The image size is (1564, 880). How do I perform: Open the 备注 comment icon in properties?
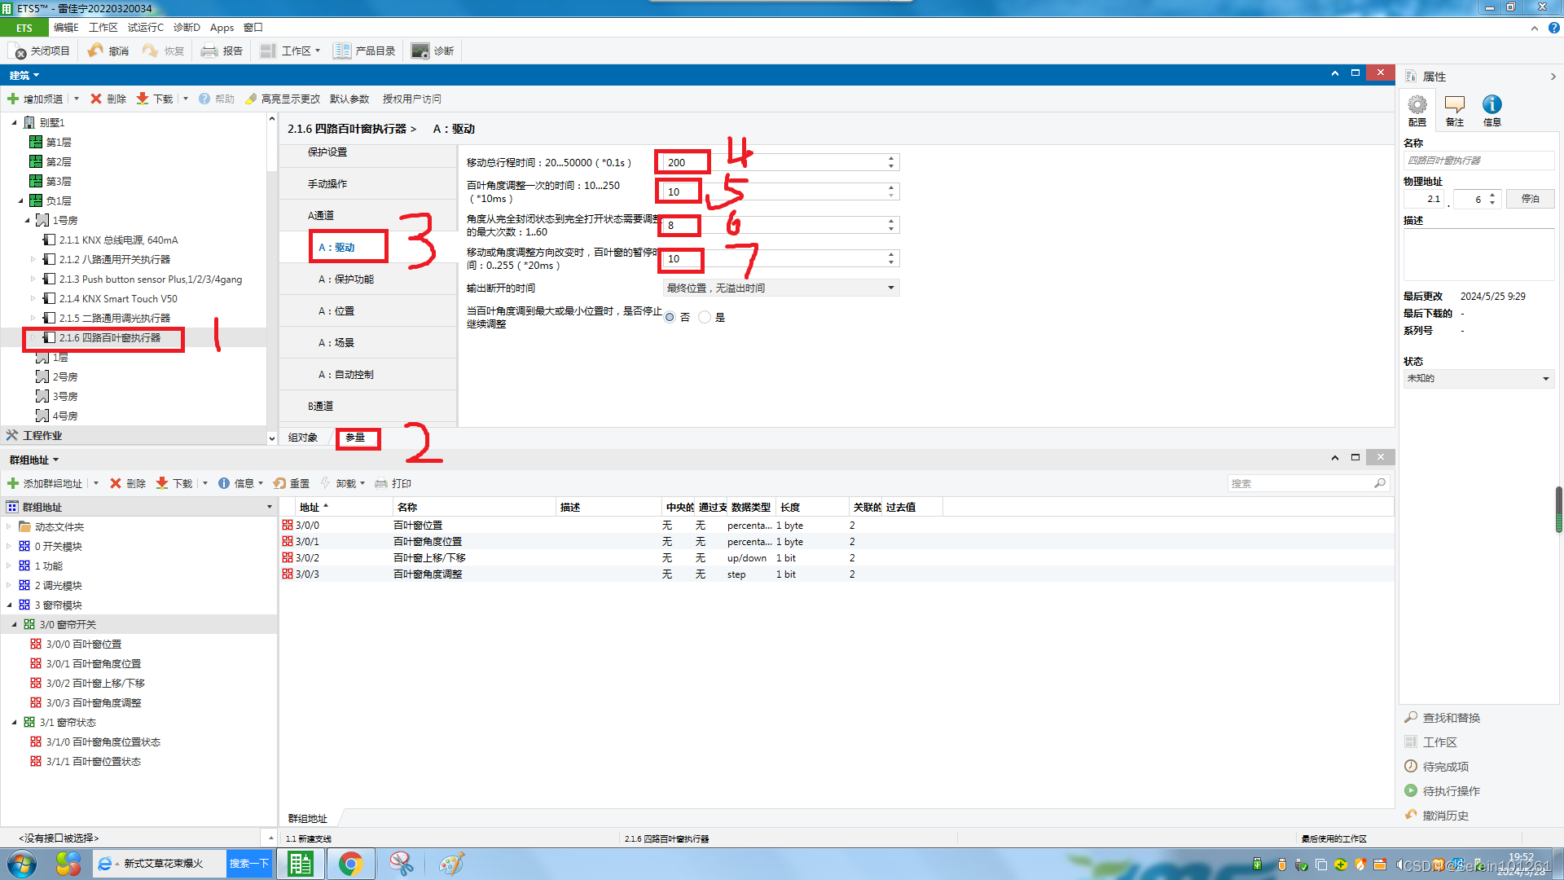[x=1454, y=105]
